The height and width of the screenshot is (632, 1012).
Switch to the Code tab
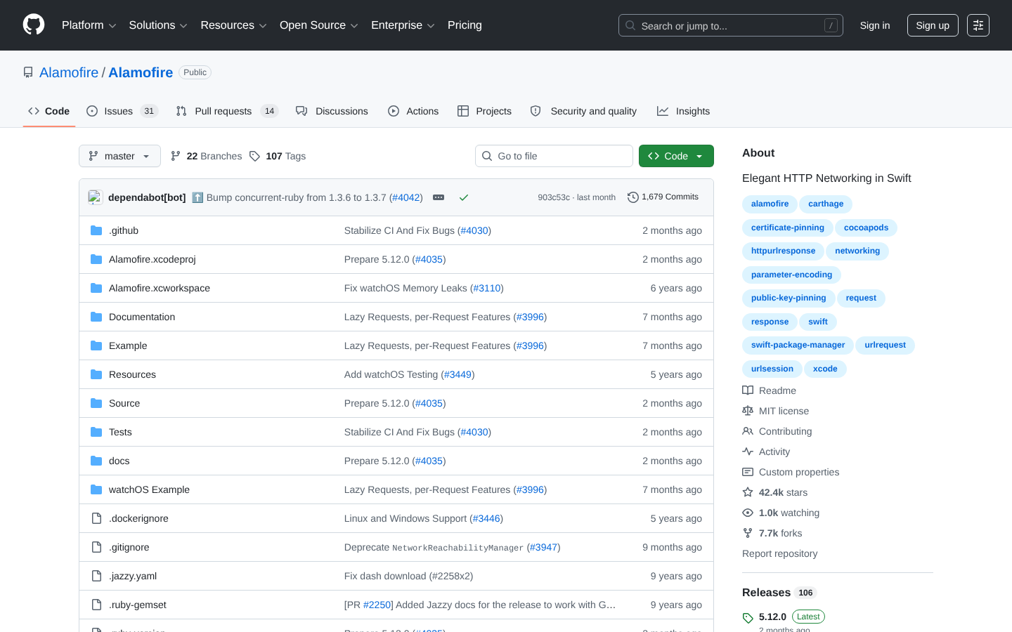(x=49, y=111)
